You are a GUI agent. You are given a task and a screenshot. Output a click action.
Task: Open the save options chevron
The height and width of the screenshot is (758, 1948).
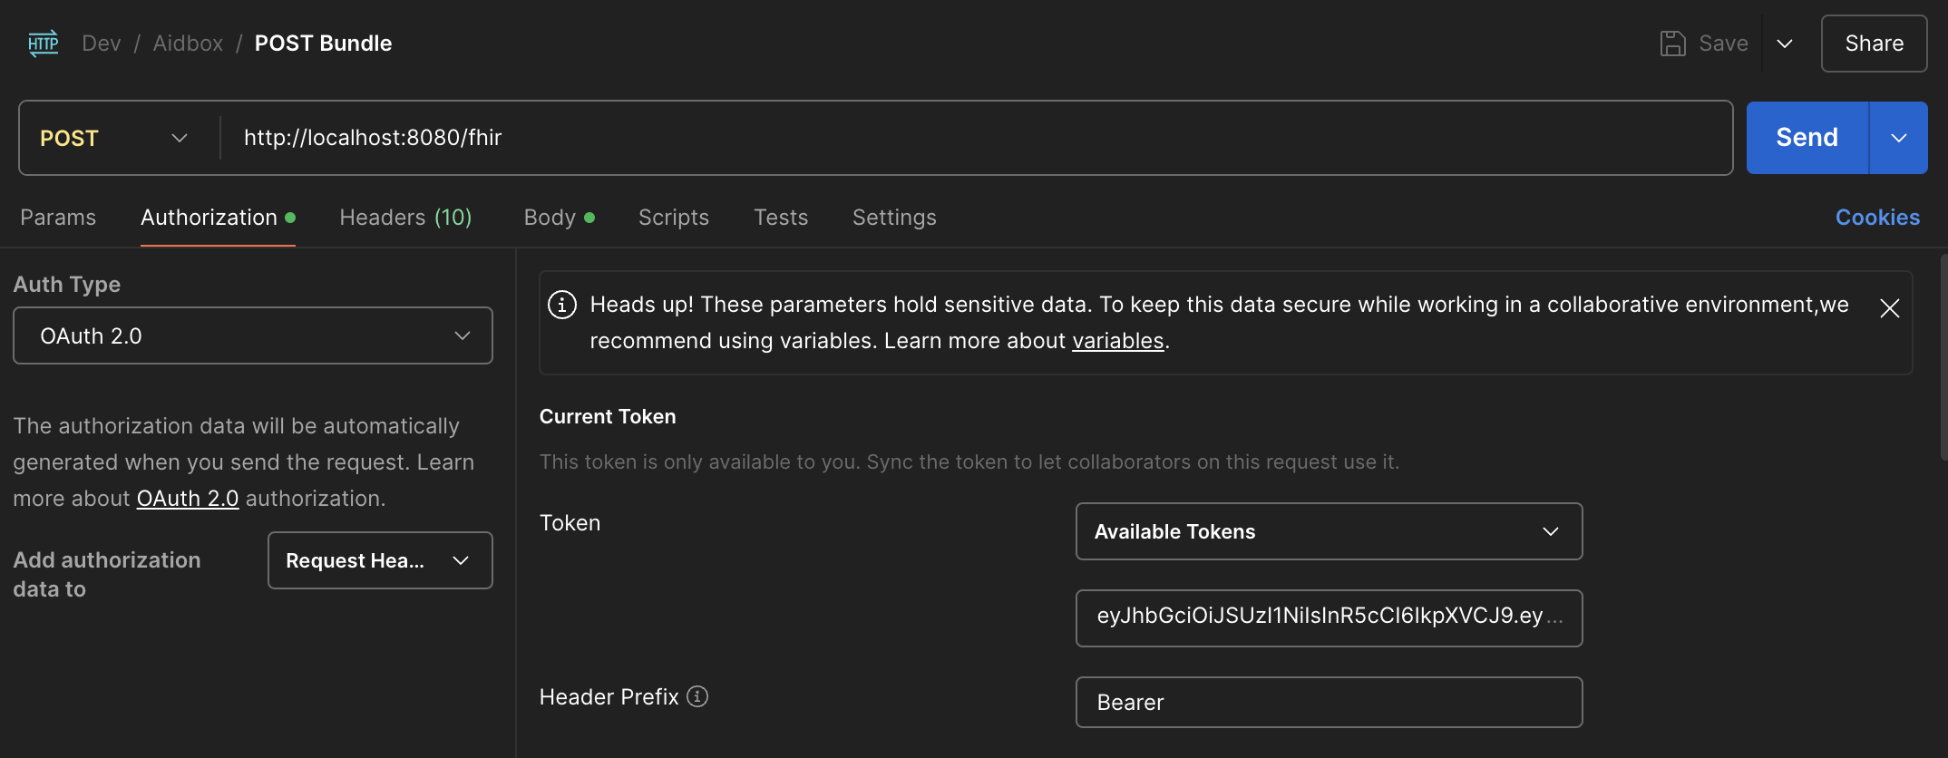1785,44
